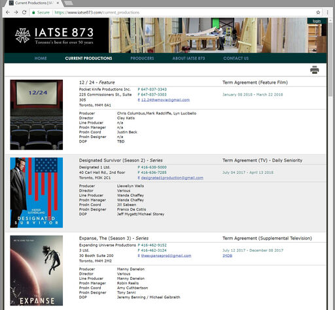Click the print icon on page
Screen dimensions: 335x310
(315, 70)
